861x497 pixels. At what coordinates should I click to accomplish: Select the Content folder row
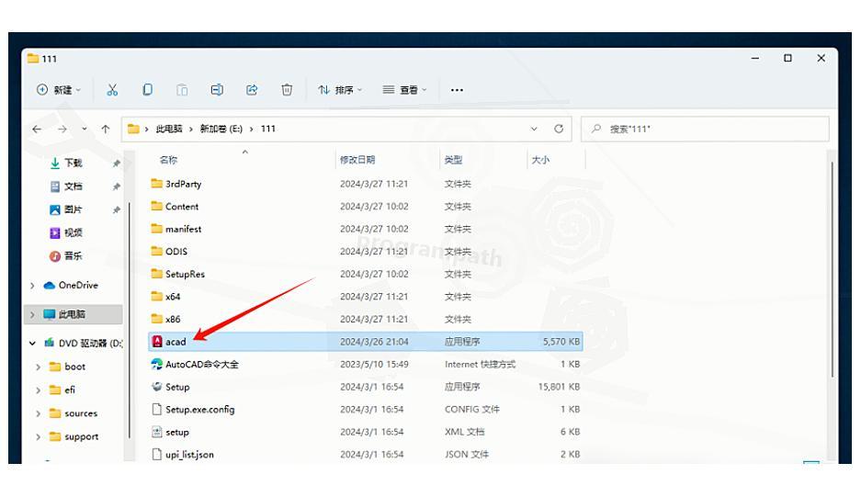[x=366, y=207]
